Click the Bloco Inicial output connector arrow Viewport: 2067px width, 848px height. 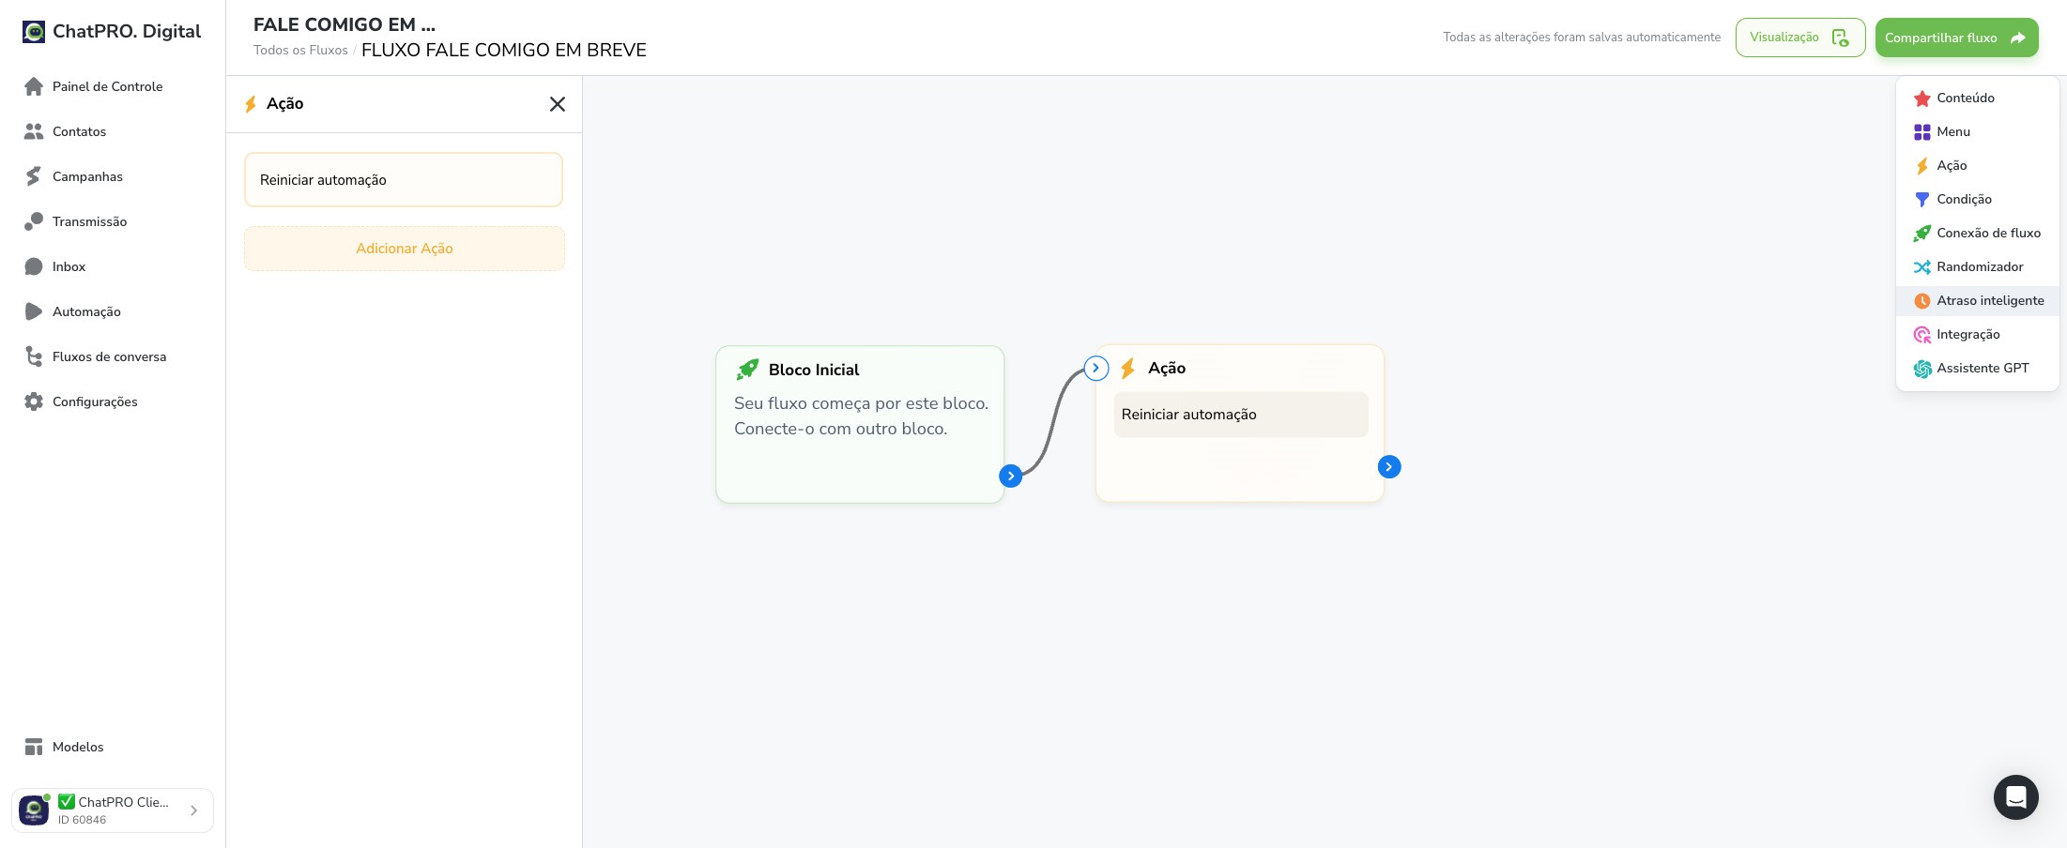click(1010, 476)
